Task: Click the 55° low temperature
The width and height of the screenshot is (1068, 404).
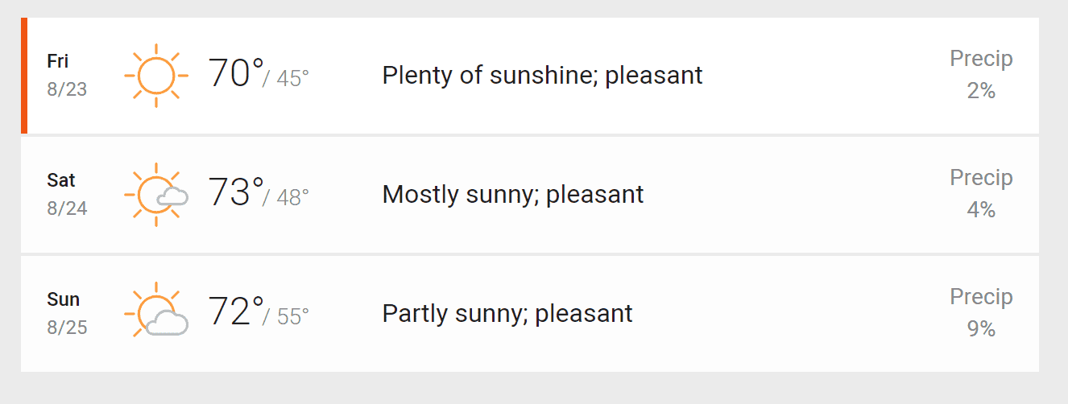Action: (x=293, y=317)
